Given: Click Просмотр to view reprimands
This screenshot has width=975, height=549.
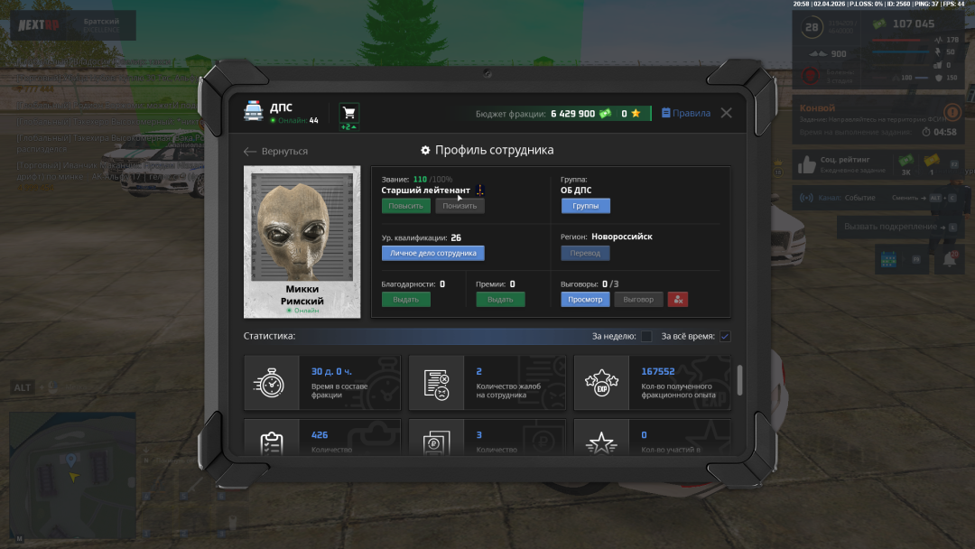Looking at the screenshot, I should 585,299.
